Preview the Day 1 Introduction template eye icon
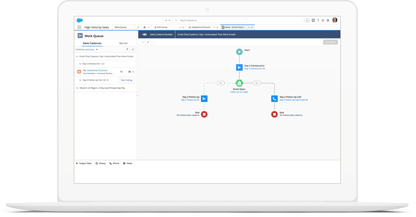 point(264,69)
